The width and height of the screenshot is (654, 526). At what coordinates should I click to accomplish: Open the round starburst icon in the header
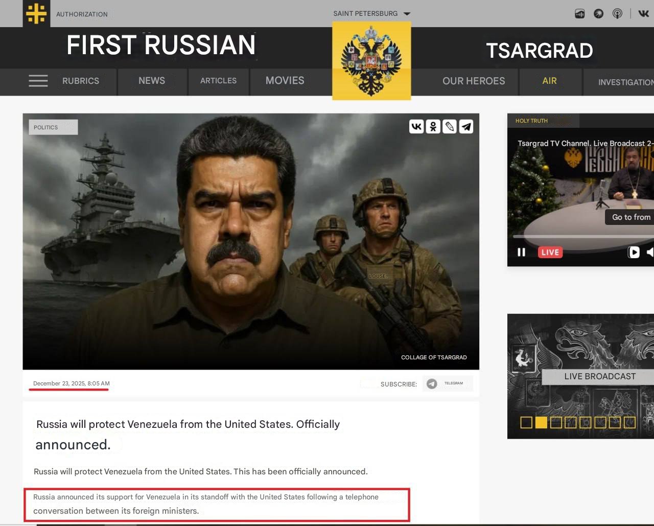tap(598, 14)
